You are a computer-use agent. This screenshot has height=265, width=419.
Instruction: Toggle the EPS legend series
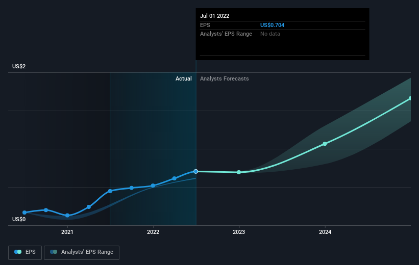click(25, 252)
